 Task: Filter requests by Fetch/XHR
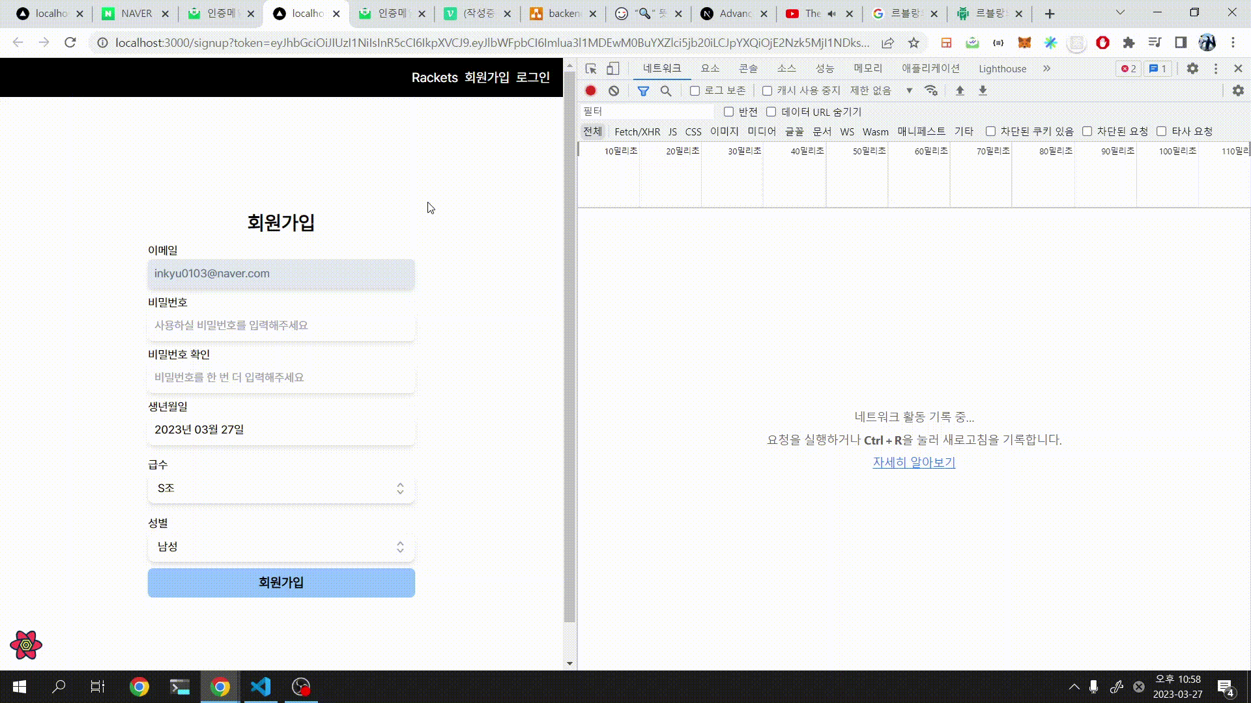coord(637,131)
